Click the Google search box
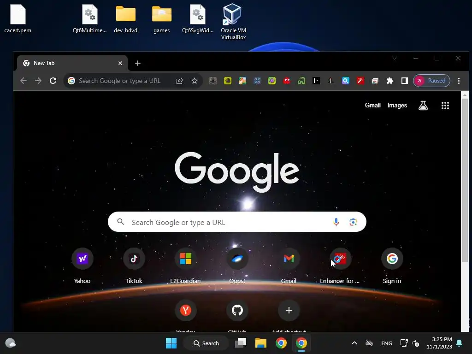Image resolution: width=472 pixels, height=354 pixels. (237, 222)
